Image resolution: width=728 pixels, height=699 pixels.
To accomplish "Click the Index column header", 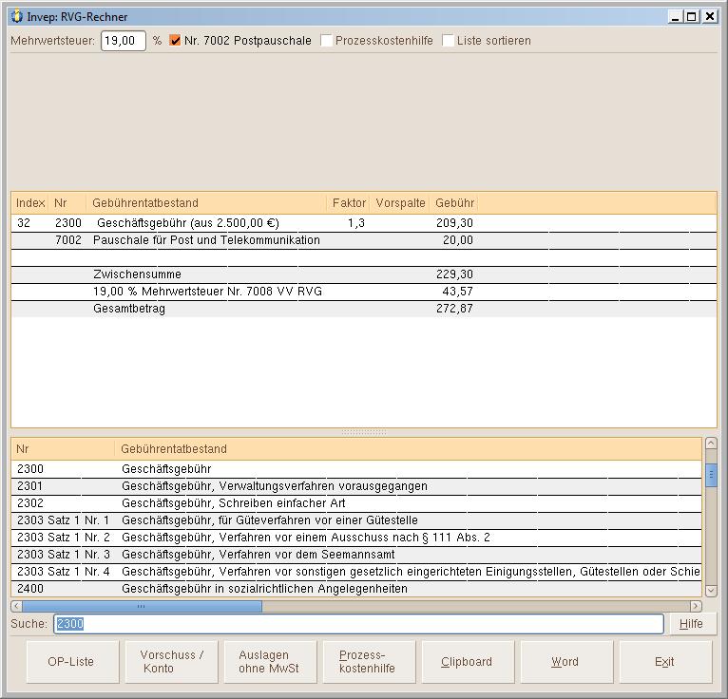I will tap(29, 202).
